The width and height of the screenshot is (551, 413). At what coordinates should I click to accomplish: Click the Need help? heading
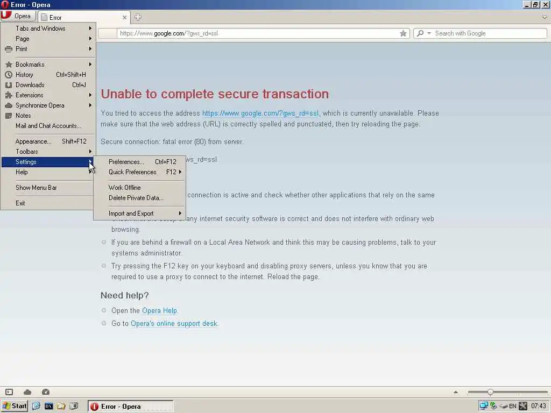(125, 295)
